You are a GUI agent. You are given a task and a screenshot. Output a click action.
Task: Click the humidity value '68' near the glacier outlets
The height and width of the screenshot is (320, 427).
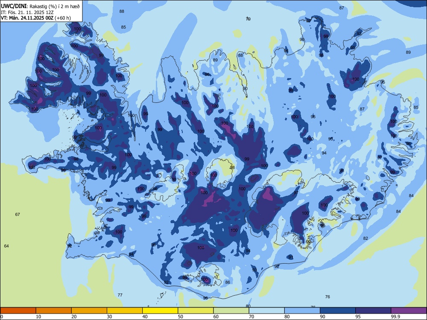(x=308, y=241)
